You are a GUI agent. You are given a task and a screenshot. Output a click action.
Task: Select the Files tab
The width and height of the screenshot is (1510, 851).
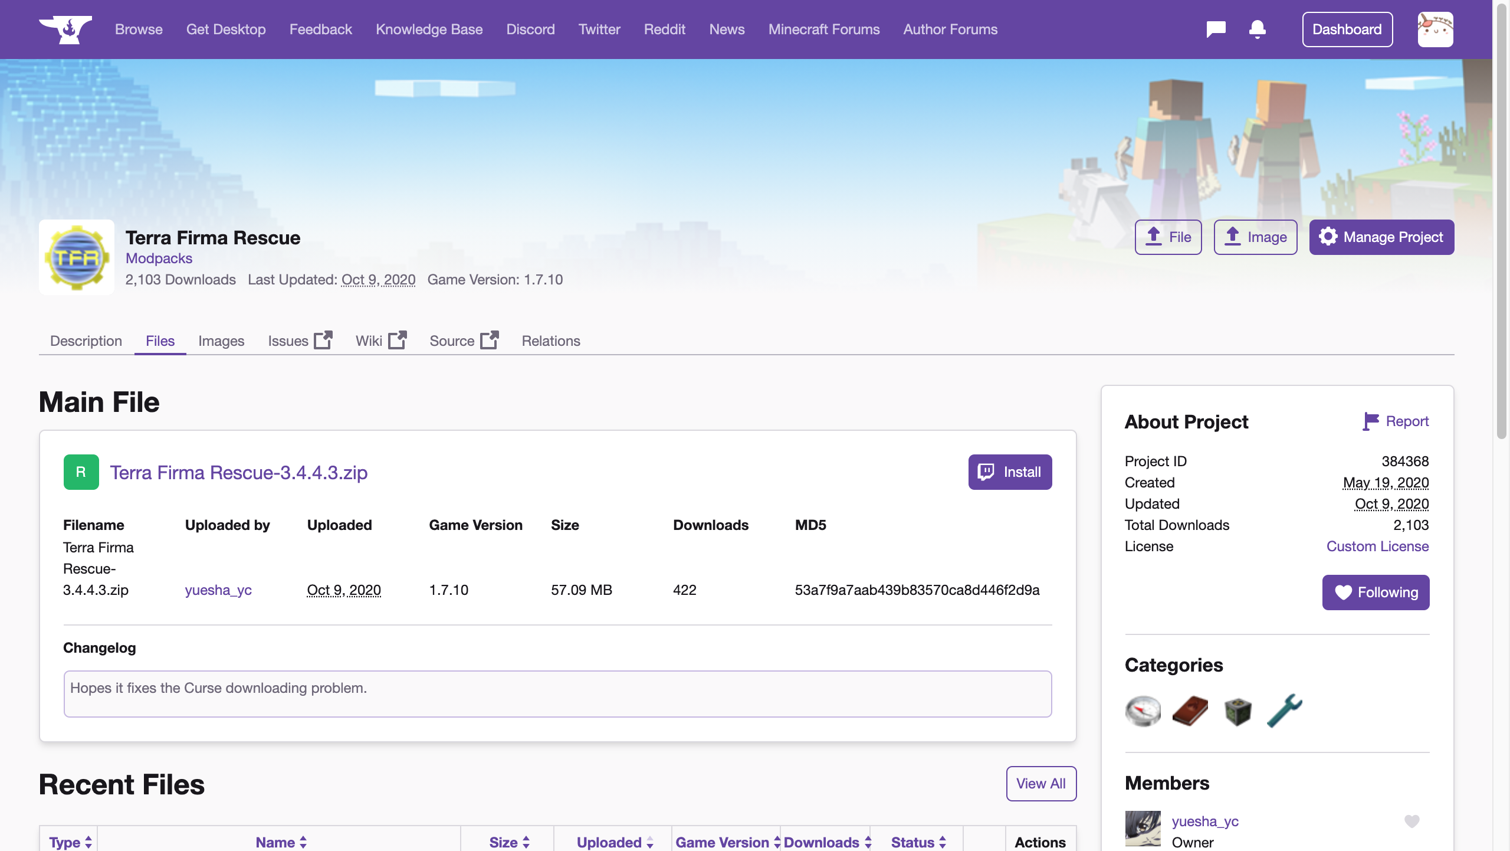click(160, 341)
